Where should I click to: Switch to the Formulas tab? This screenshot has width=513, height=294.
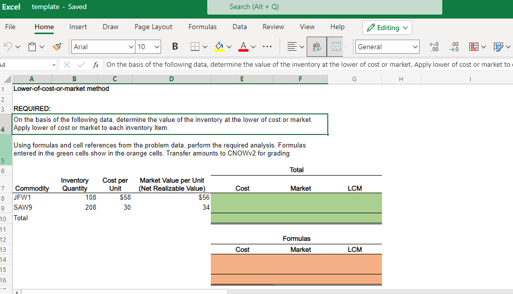[202, 27]
